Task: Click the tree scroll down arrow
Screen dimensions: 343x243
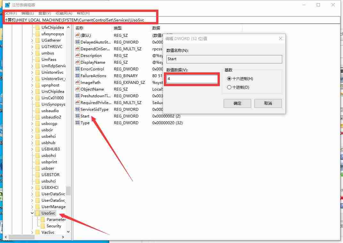Action: 68,231
